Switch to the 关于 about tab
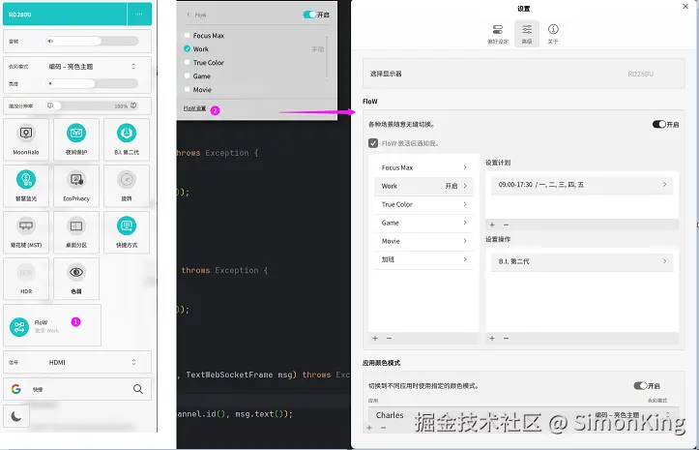This screenshot has width=699, height=450. (x=553, y=35)
